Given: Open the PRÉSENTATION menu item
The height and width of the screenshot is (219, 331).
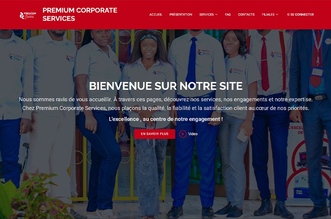Looking at the screenshot, I should coord(181,14).
